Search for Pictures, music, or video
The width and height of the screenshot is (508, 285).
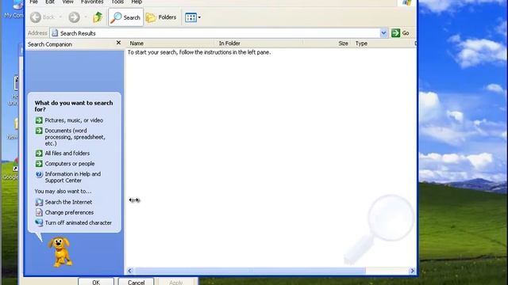pyautogui.click(x=74, y=120)
